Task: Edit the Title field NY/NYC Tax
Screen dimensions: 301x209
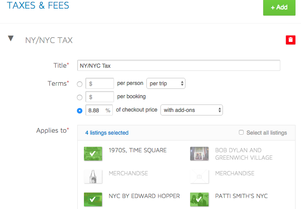Action: [x=178, y=65]
